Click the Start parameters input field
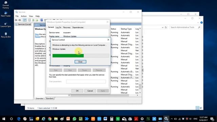217x122 pixels. point(86,81)
